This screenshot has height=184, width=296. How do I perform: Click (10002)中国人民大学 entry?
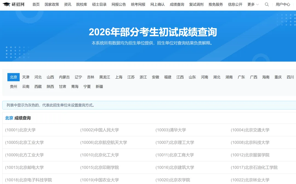click(x=99, y=130)
